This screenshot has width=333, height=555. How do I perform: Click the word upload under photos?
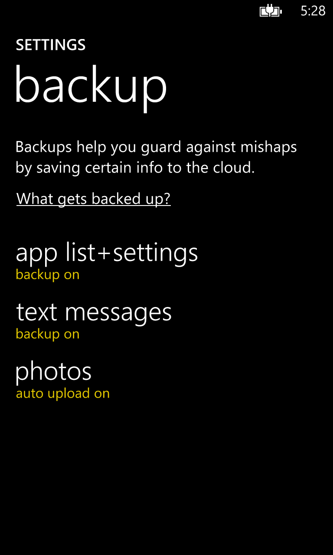62,394
